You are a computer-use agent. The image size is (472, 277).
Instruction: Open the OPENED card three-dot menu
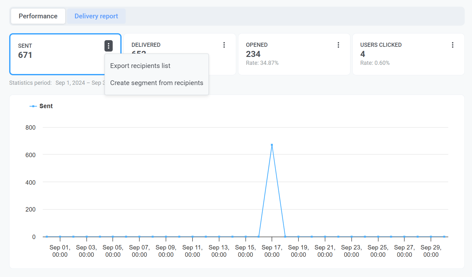(338, 45)
